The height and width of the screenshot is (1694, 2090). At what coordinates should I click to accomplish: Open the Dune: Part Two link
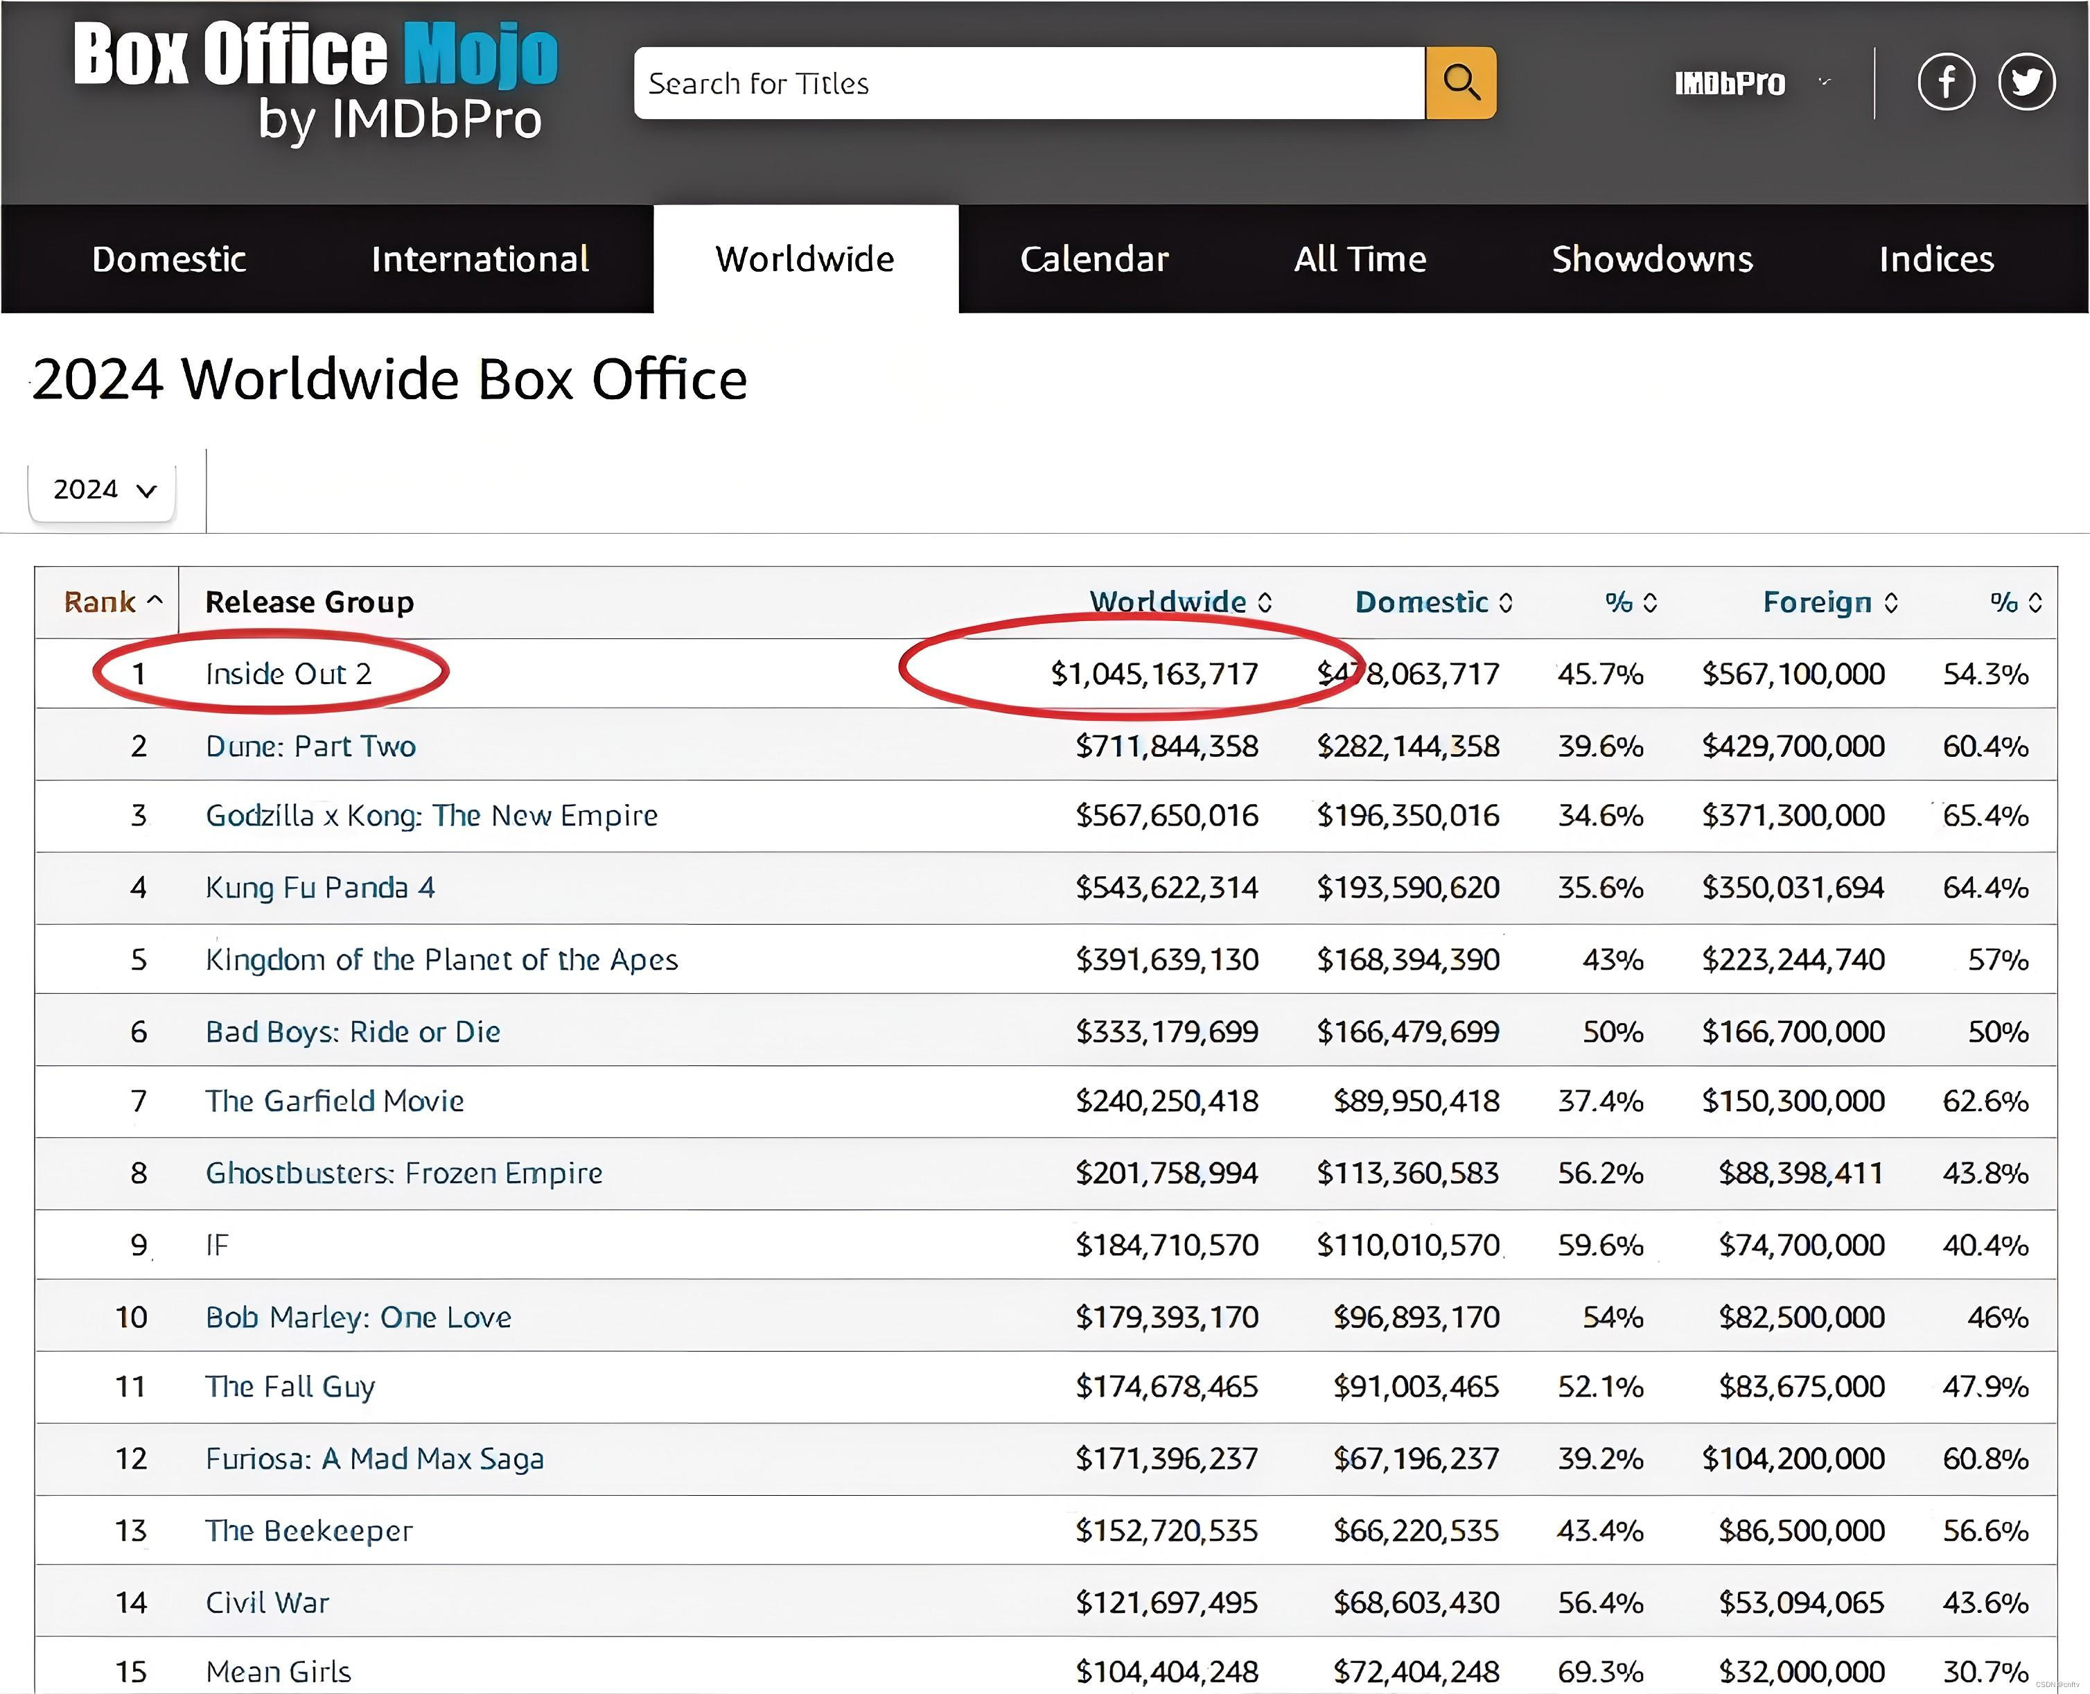click(310, 746)
